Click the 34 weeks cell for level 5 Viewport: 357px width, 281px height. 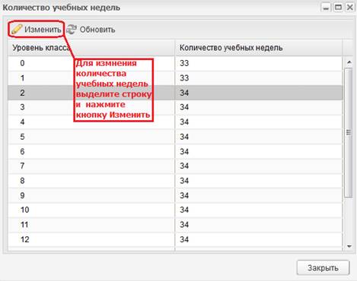(x=259, y=137)
